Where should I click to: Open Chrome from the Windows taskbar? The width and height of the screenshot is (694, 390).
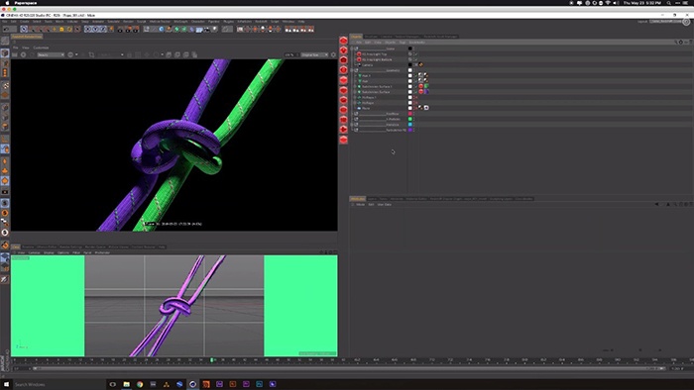(140, 384)
